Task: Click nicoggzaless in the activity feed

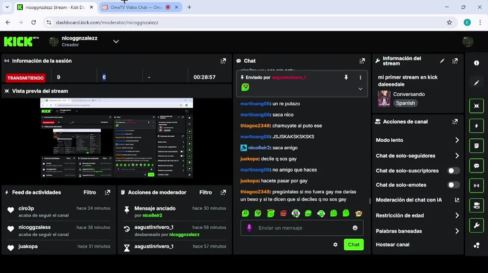Action: point(35,227)
